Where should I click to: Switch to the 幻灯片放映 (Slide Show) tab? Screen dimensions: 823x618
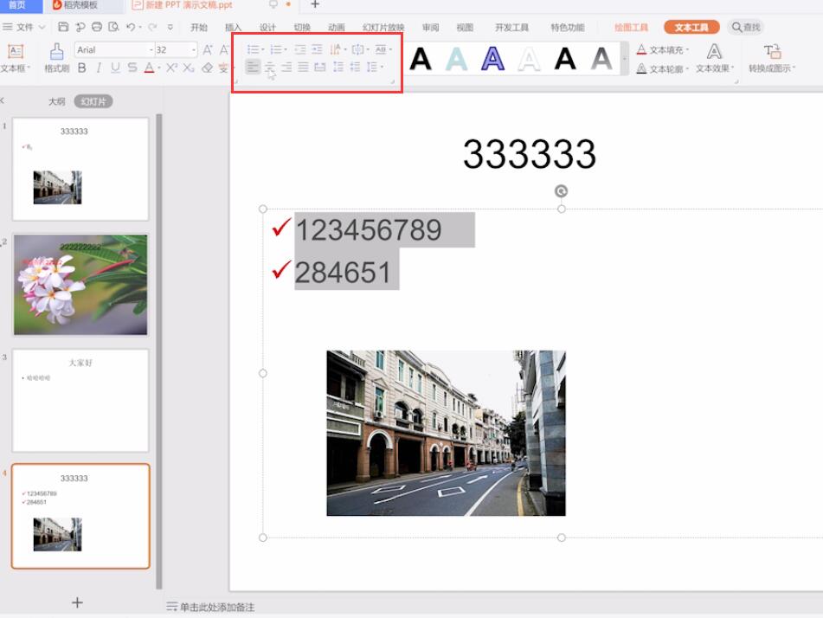(383, 28)
